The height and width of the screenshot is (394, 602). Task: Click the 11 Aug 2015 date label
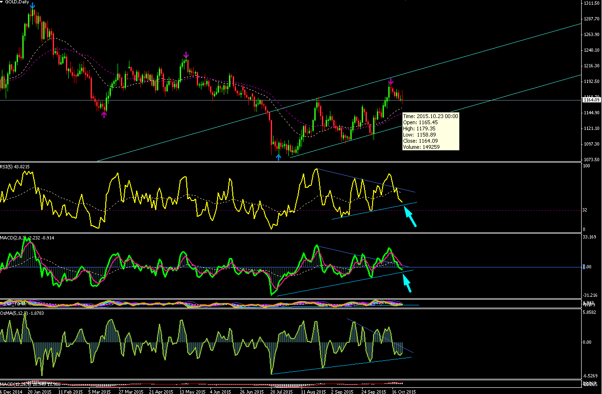(x=313, y=392)
